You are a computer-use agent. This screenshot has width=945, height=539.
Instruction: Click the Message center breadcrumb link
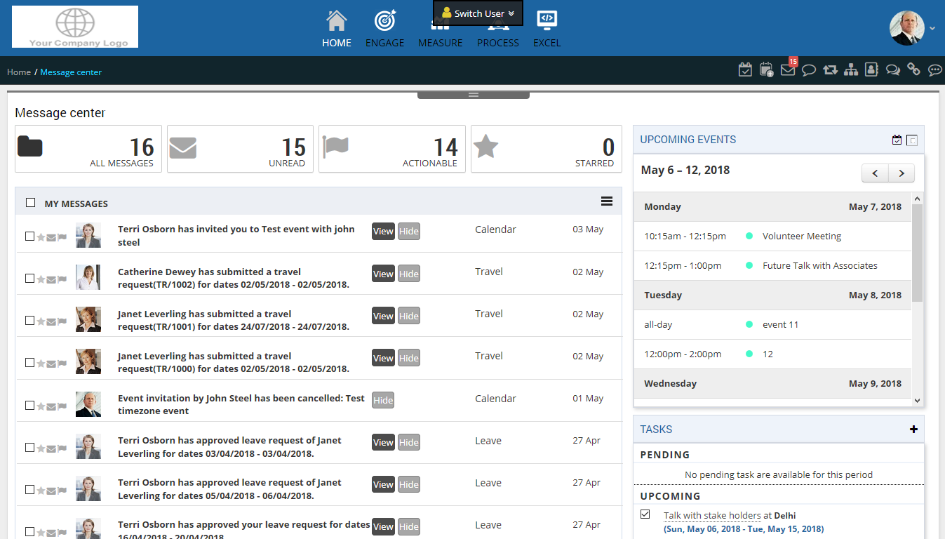point(71,72)
